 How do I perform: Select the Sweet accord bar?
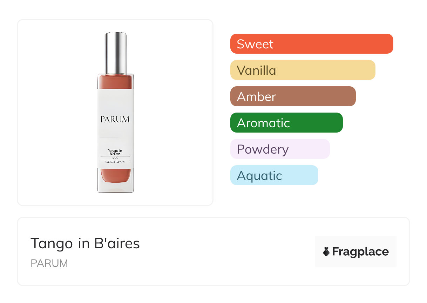[312, 44]
